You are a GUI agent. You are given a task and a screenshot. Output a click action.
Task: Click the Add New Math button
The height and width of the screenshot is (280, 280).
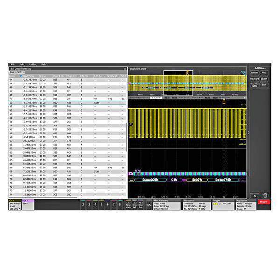pyautogui.click(x=128, y=204)
